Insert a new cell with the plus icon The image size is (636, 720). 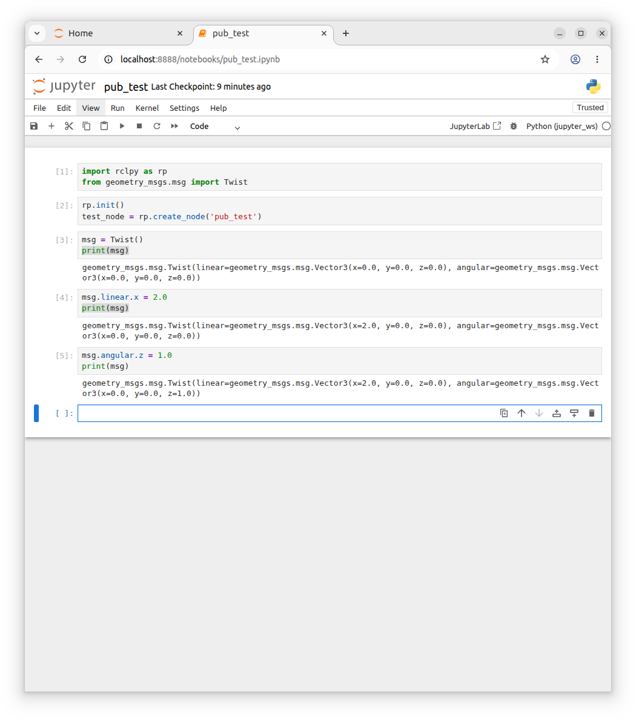(x=51, y=126)
